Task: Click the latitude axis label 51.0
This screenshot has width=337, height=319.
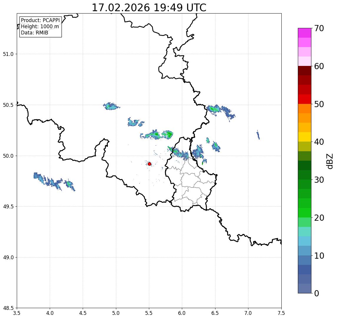Action: 8,54
